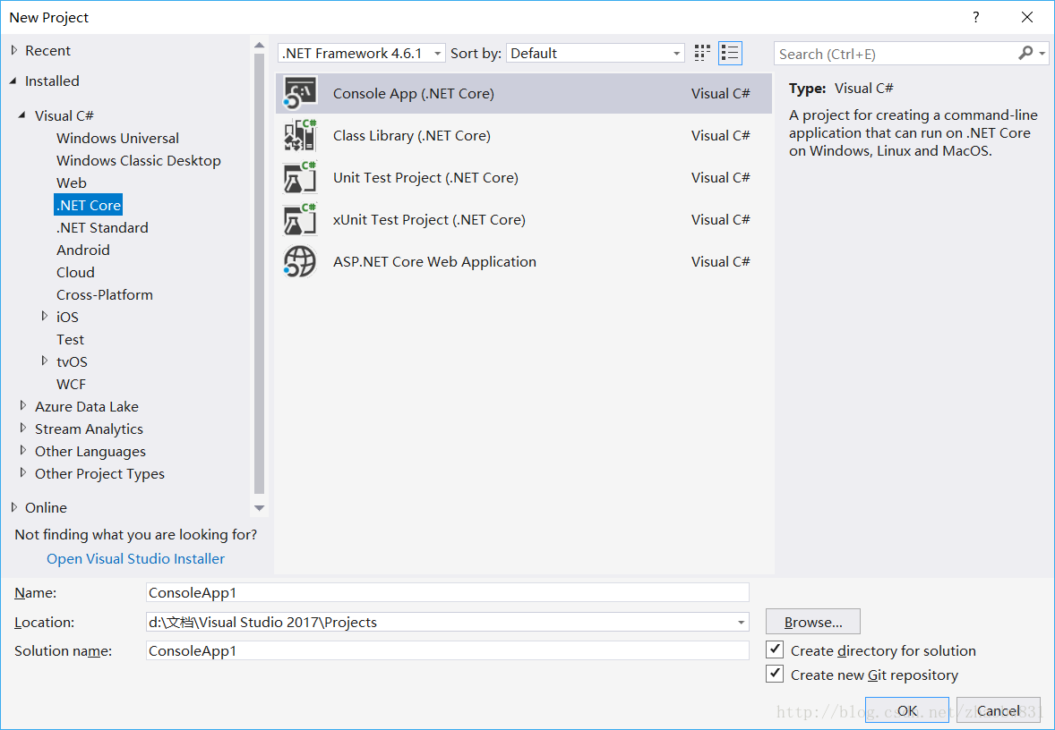Select the WCF category

[x=71, y=384]
